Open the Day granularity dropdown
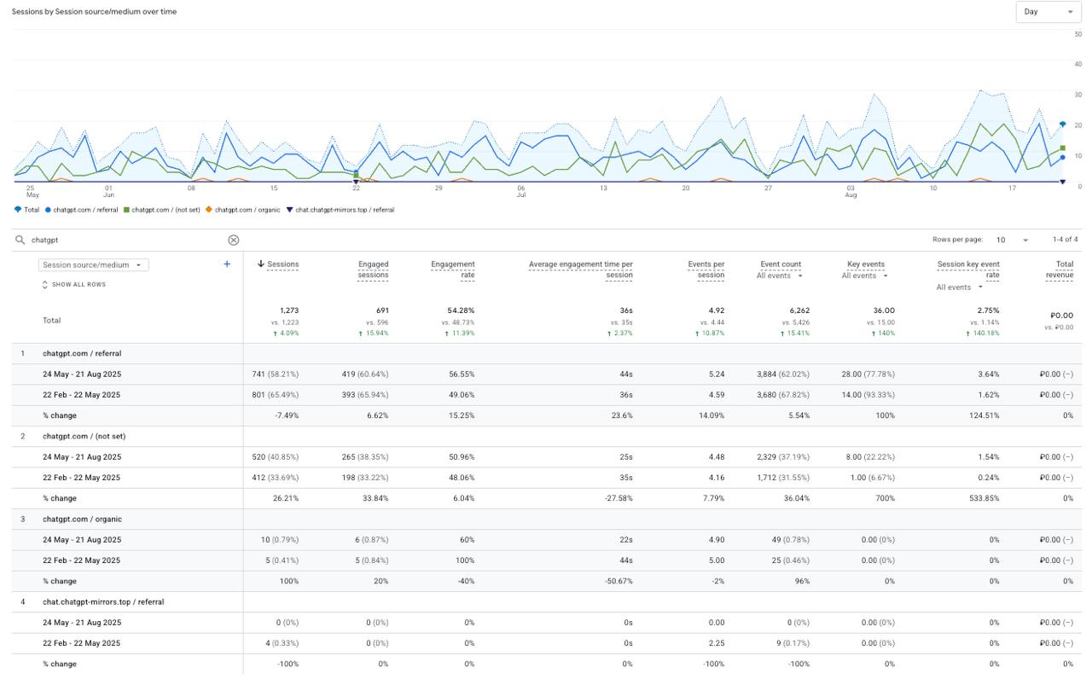 1048,12
